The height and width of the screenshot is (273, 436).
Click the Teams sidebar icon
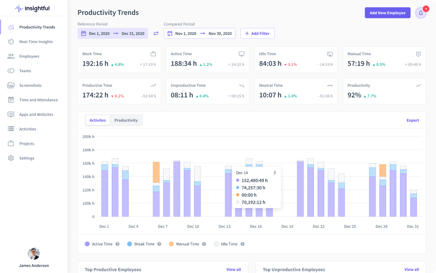[x=11, y=71]
